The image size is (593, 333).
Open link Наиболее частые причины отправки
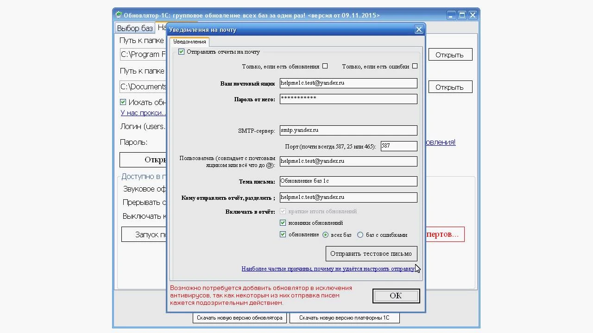tap(328, 269)
